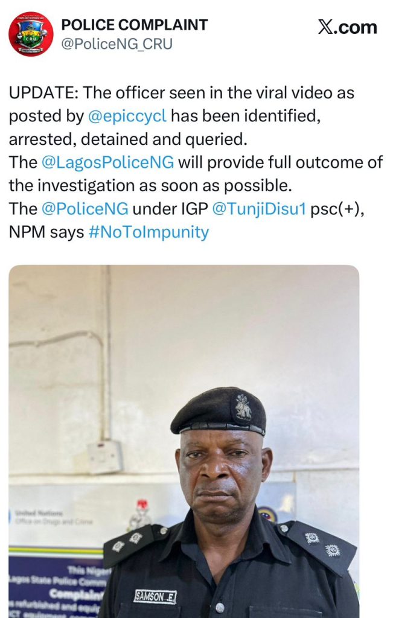Open the attached photo of the officer

(184, 441)
